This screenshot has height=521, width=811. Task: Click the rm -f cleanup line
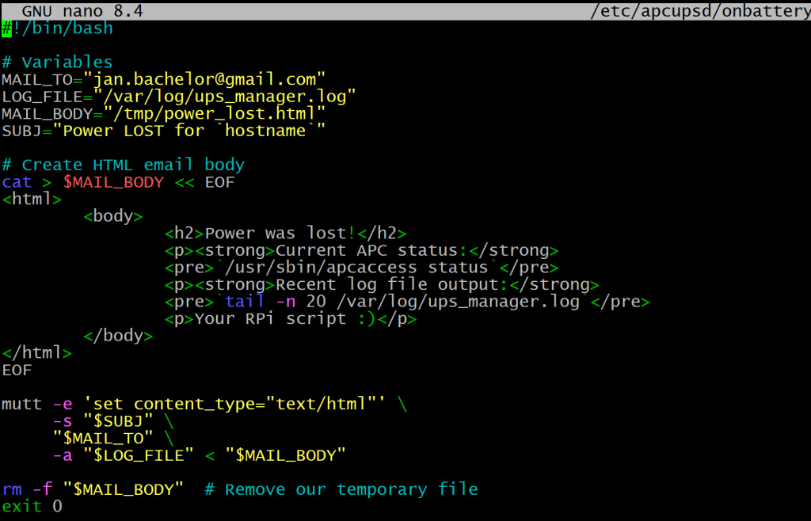[32, 489]
